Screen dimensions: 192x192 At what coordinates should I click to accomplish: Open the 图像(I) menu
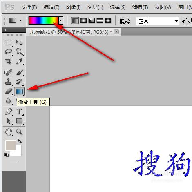point(73,7)
